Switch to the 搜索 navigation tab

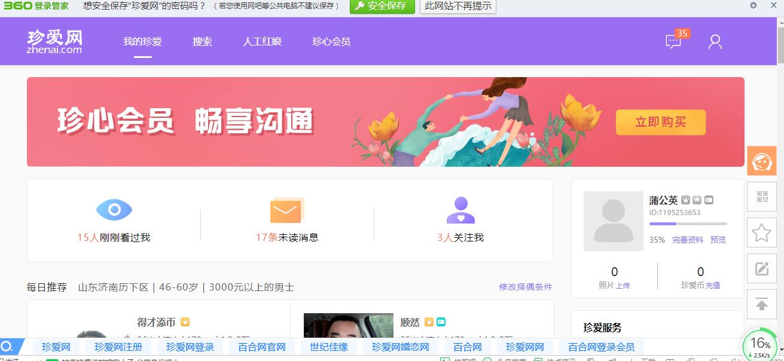pyautogui.click(x=202, y=41)
